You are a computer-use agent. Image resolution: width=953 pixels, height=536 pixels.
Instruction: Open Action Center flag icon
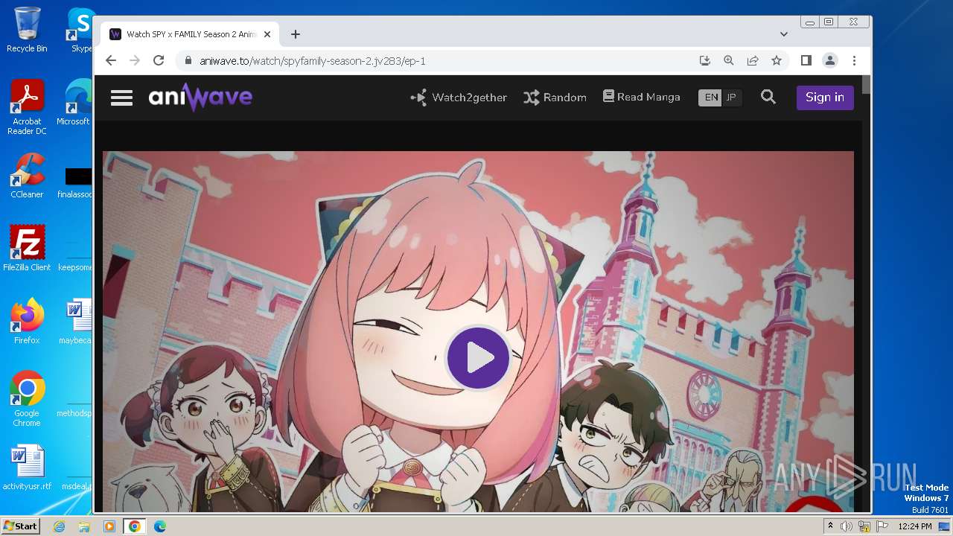coord(882,526)
